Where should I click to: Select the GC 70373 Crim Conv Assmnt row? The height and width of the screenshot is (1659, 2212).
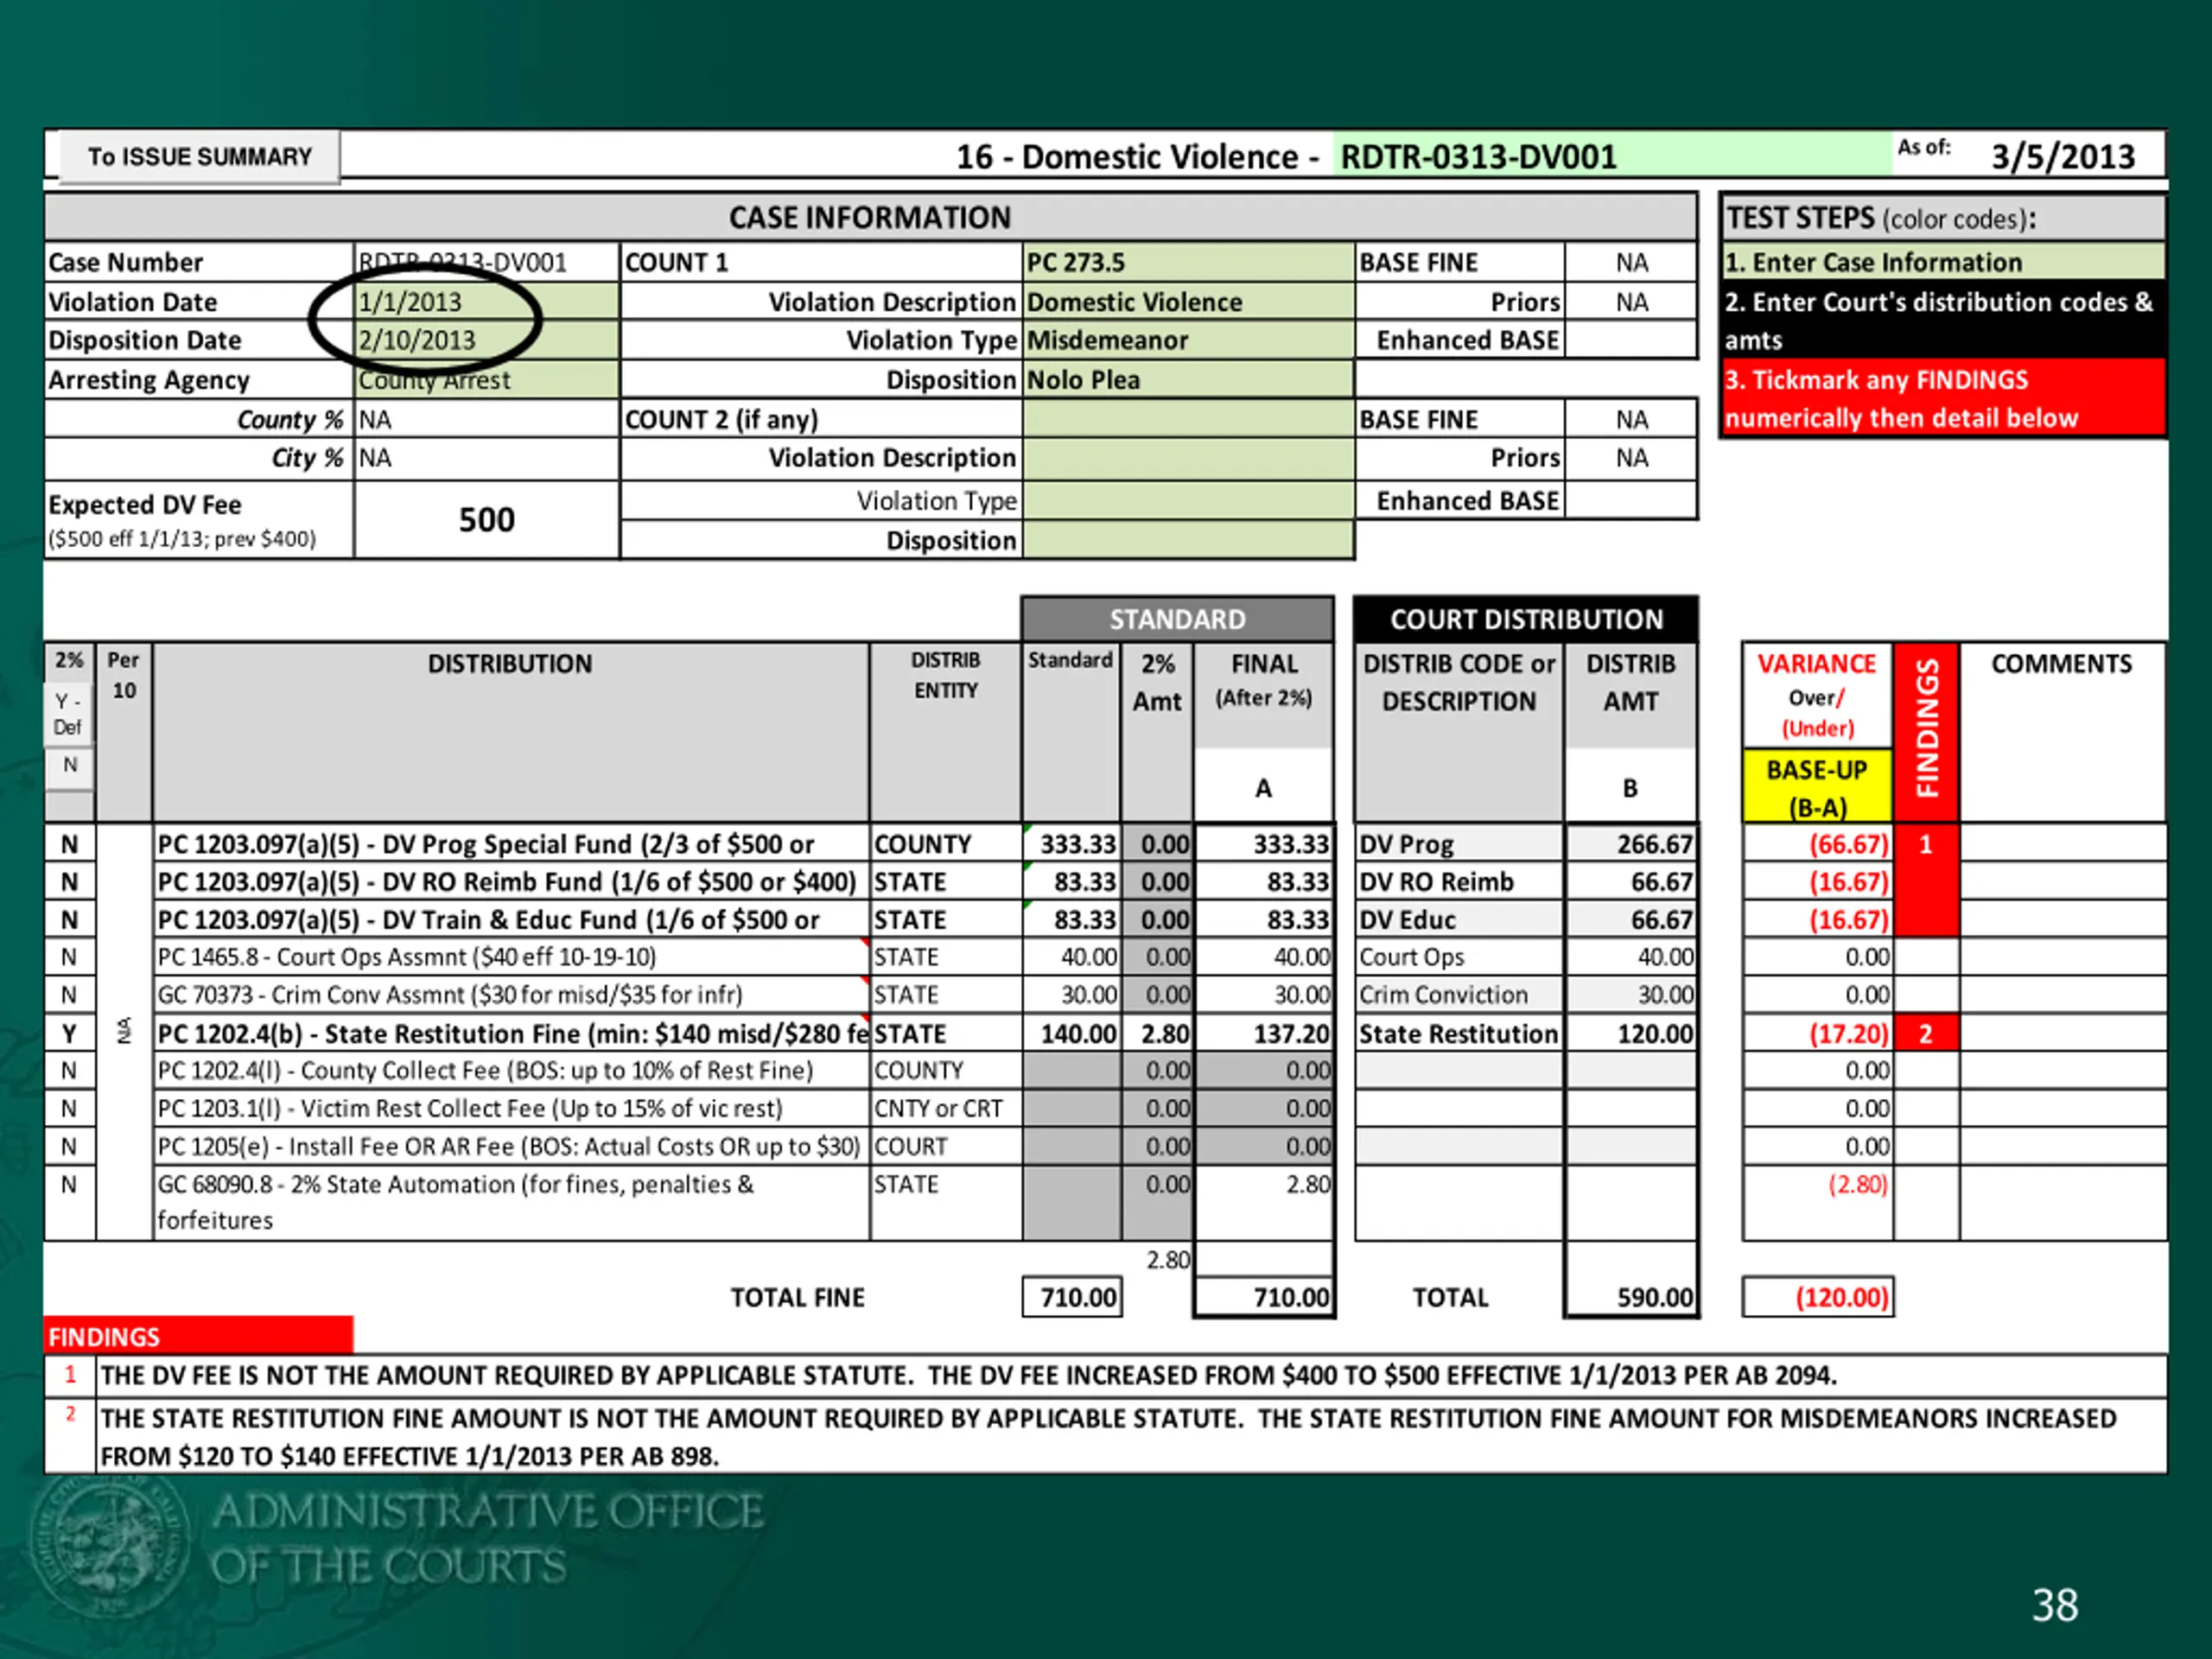coord(511,995)
